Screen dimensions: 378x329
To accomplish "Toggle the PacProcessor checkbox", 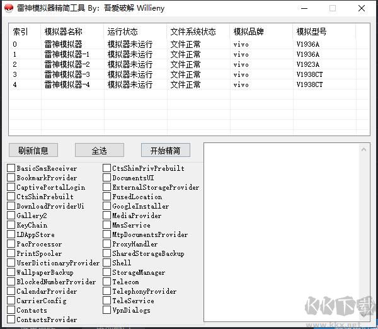I will 11,244.
